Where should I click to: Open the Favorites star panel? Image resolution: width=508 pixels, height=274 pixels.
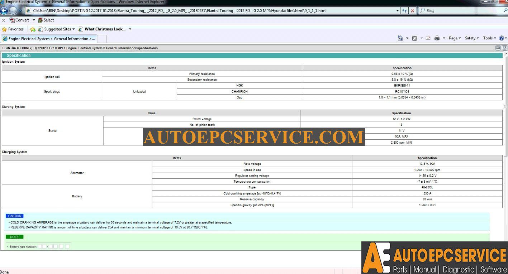13,29
